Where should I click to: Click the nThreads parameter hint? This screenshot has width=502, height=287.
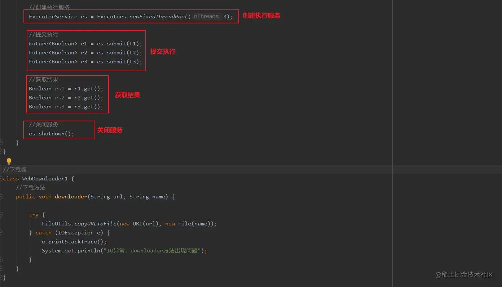click(x=207, y=16)
